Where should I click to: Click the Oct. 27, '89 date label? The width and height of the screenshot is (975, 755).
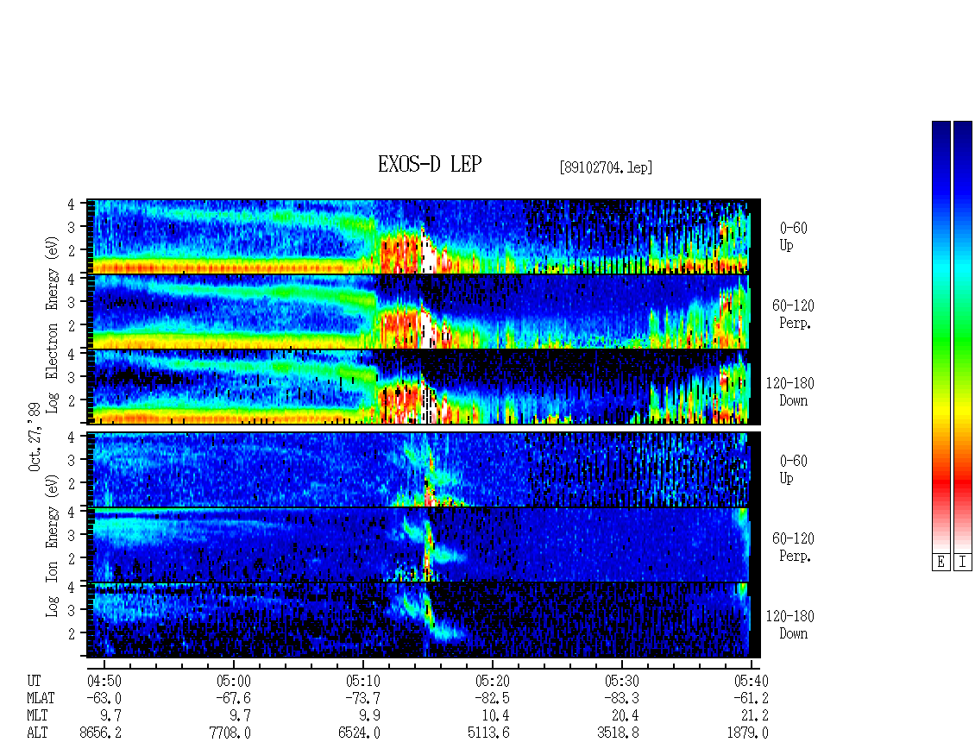click(35, 437)
